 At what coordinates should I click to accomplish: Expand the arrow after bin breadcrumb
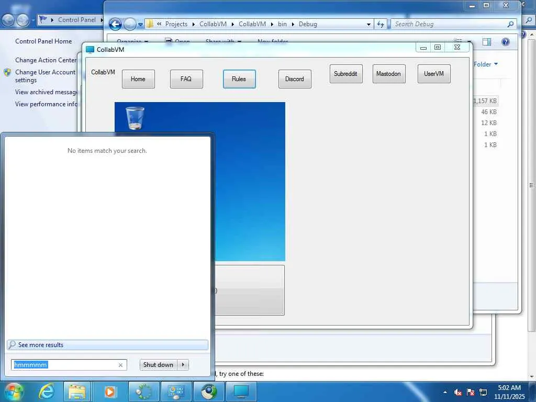point(293,24)
